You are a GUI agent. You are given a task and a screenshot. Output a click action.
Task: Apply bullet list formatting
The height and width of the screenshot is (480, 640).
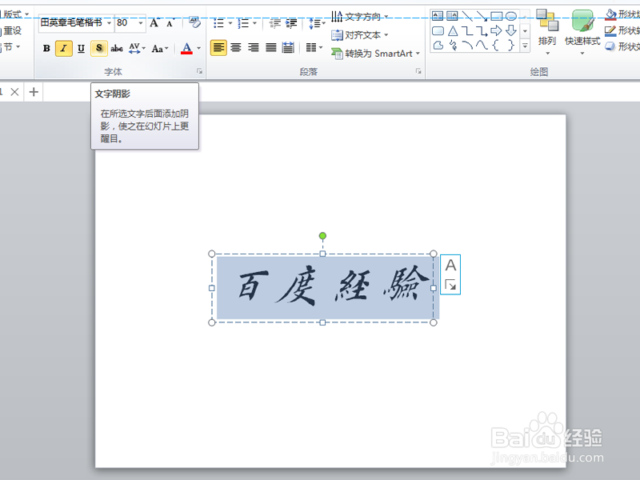point(218,23)
